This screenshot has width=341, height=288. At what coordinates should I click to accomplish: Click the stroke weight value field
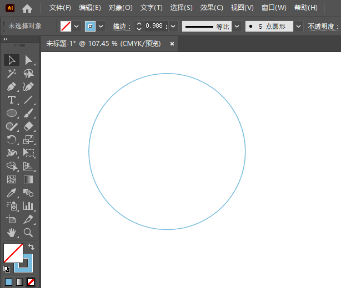coord(156,26)
